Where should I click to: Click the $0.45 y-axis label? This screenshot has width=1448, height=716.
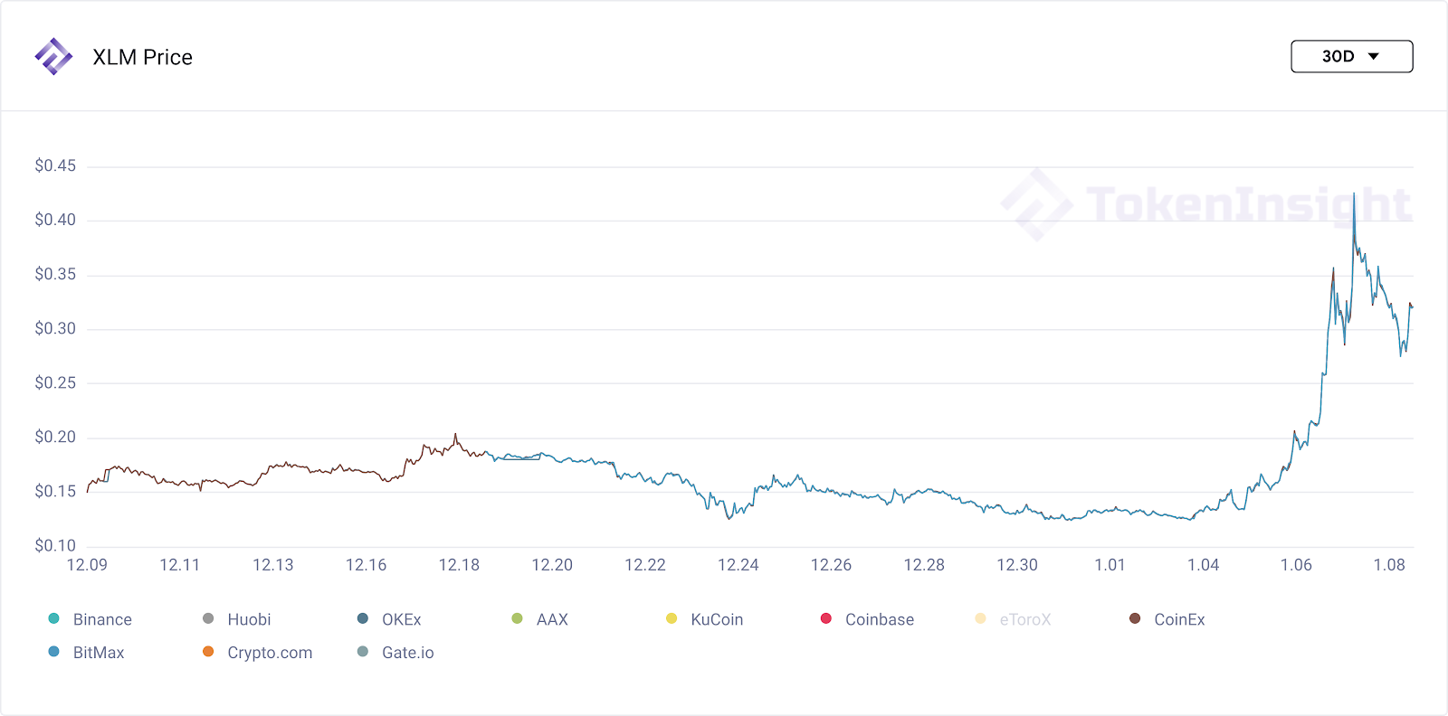pyautogui.click(x=55, y=165)
